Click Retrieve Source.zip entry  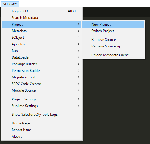[113, 46]
